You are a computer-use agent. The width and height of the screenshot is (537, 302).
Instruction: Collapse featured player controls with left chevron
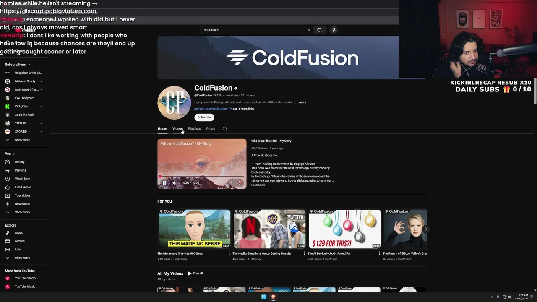click(x=232, y=183)
